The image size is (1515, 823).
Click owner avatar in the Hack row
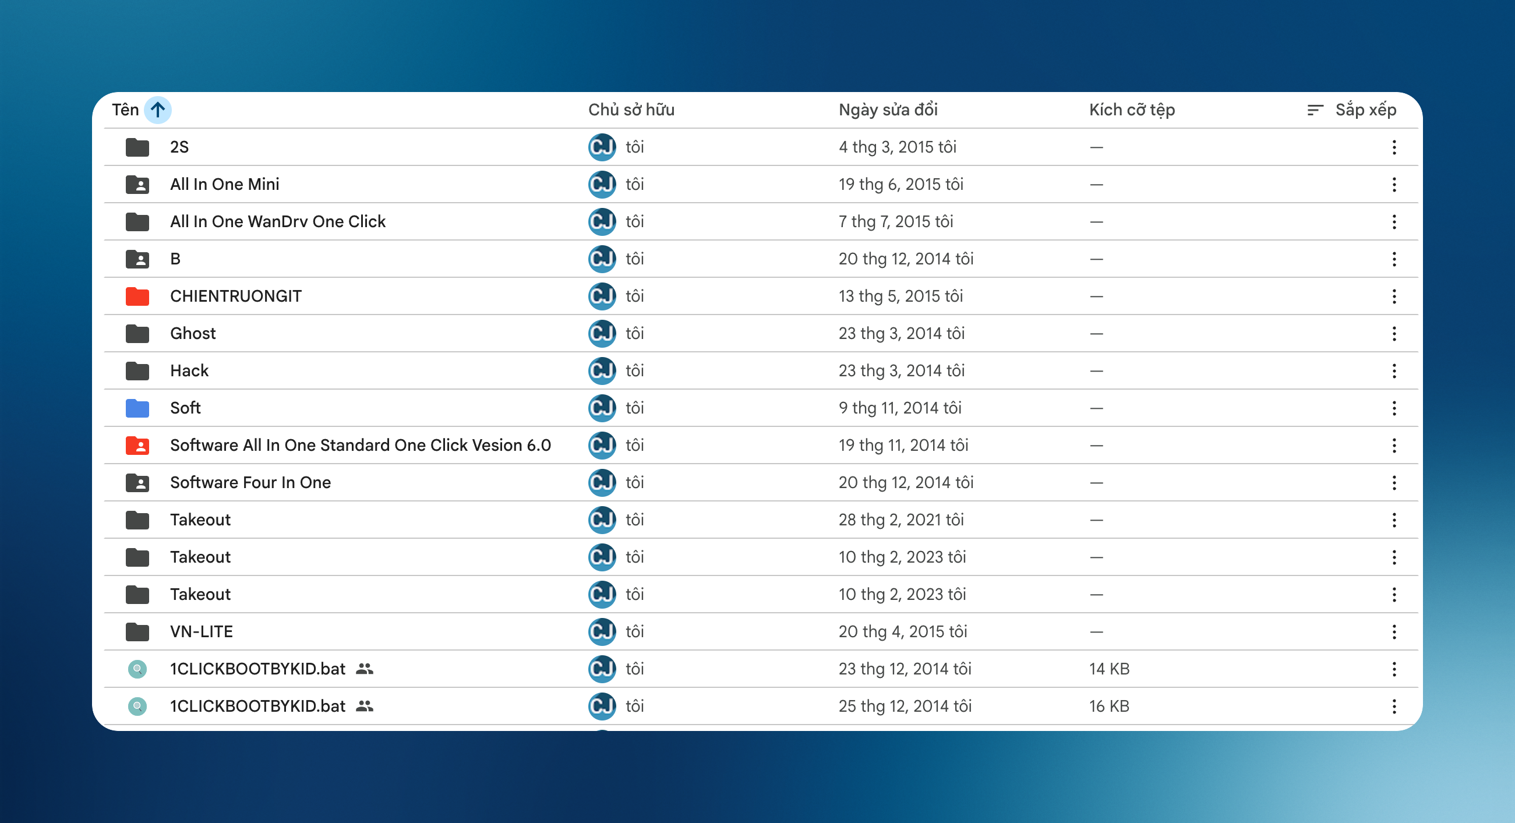602,370
